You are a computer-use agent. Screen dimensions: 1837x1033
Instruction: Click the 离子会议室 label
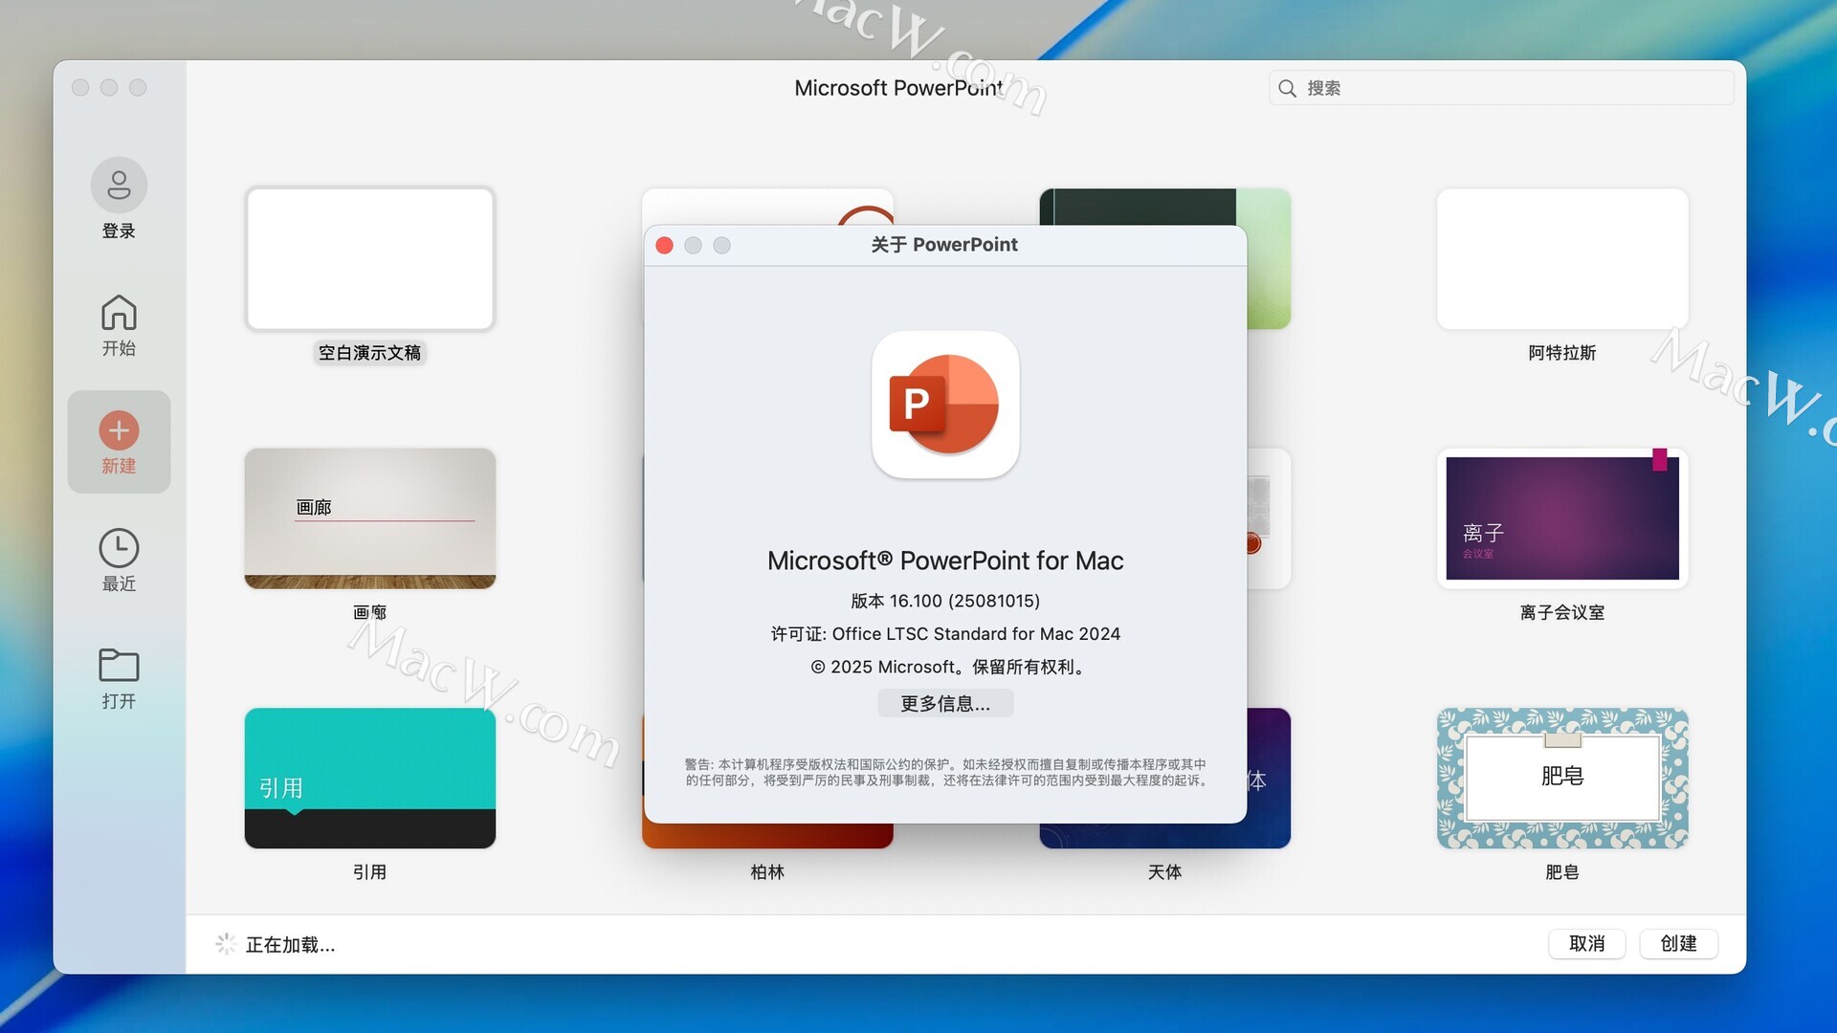pos(1562,612)
